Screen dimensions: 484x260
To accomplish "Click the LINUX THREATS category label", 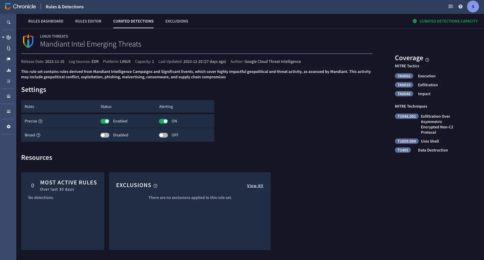I will click(54, 36).
